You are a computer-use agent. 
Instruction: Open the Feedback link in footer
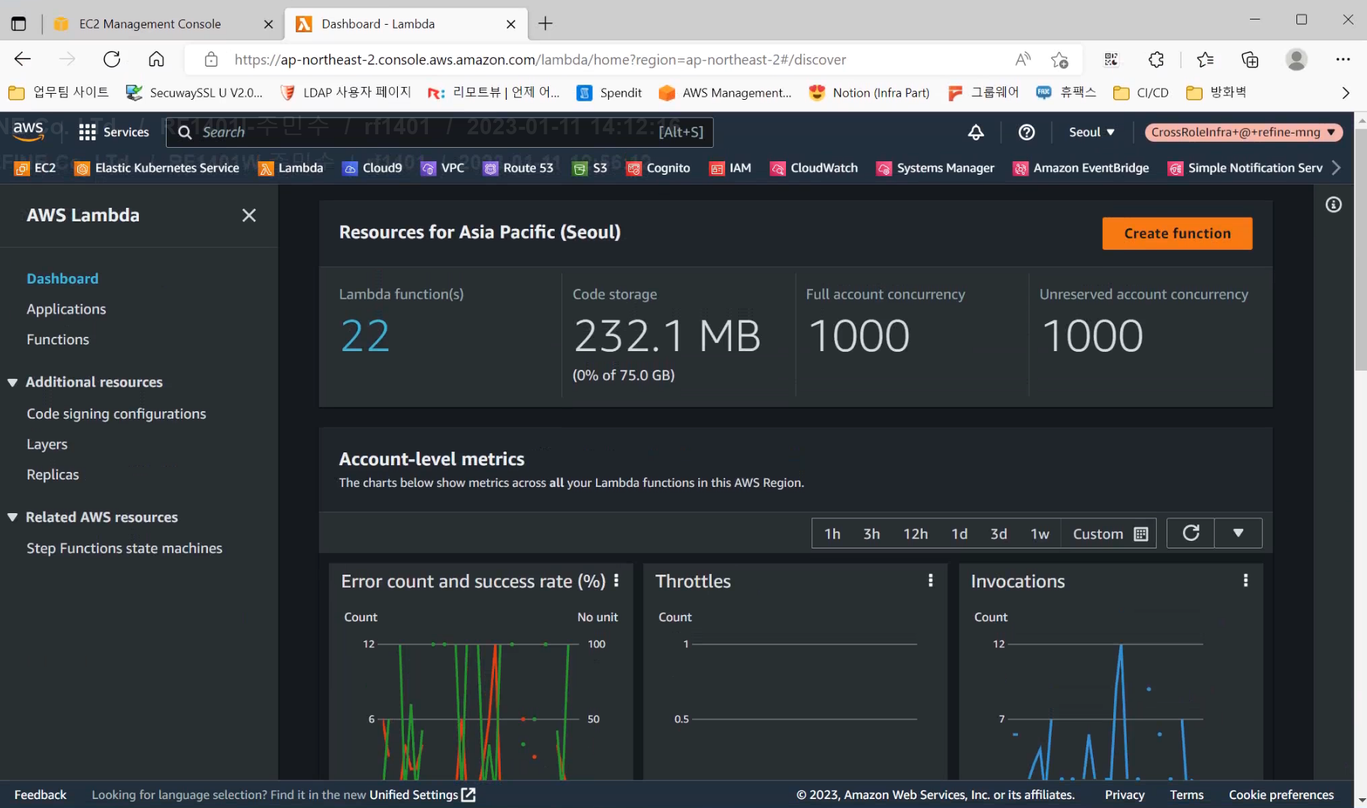tap(41, 794)
